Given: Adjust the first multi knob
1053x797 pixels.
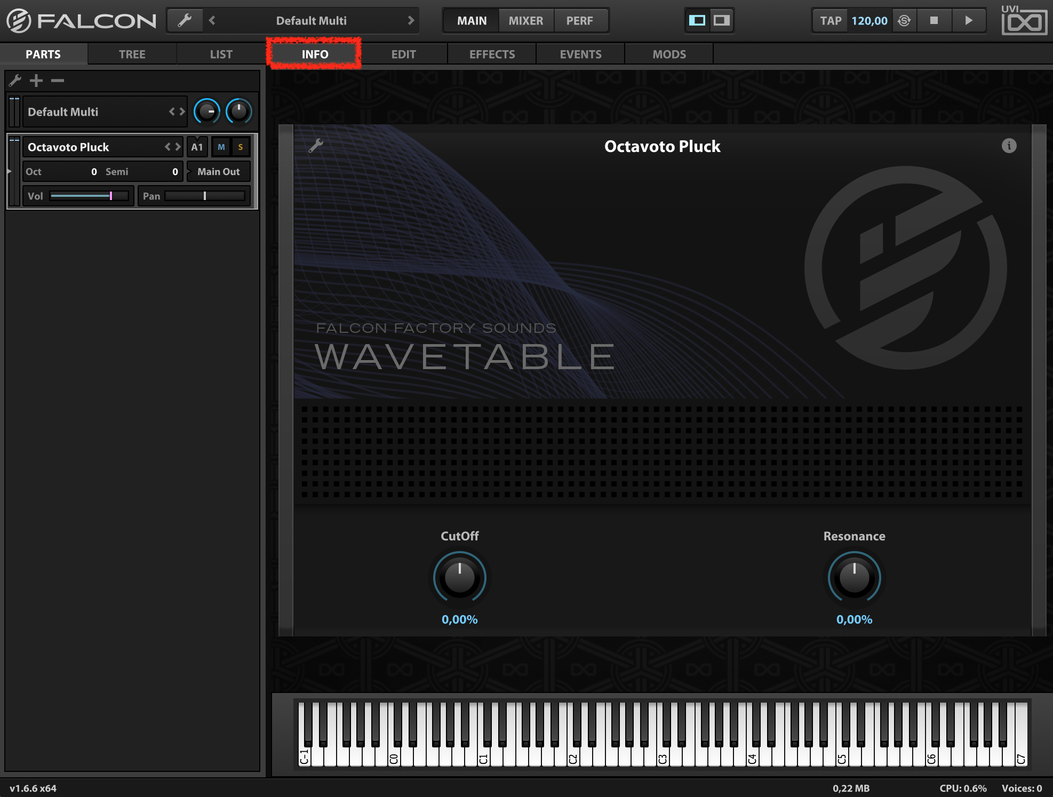Looking at the screenshot, I should (x=207, y=111).
